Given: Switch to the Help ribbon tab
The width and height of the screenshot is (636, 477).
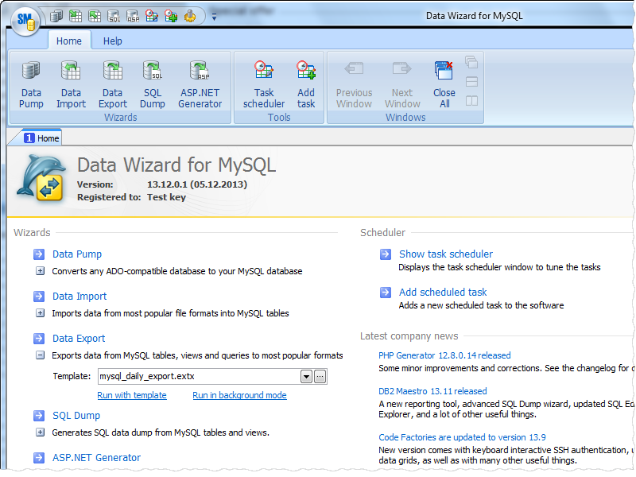Looking at the screenshot, I should pyautogui.click(x=112, y=41).
